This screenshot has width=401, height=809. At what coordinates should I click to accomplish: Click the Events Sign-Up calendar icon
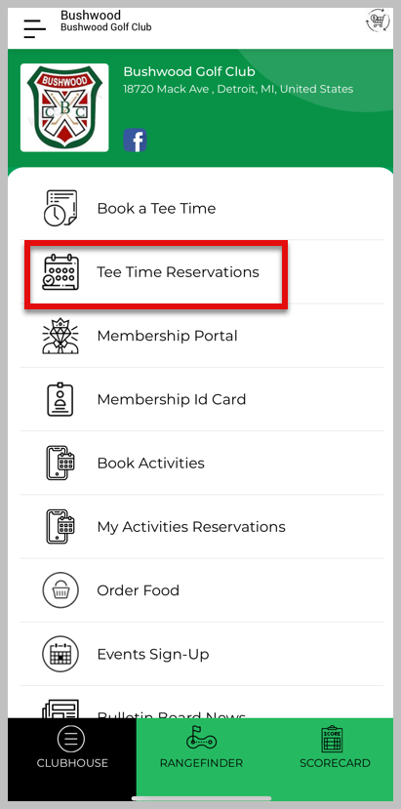tap(60, 654)
